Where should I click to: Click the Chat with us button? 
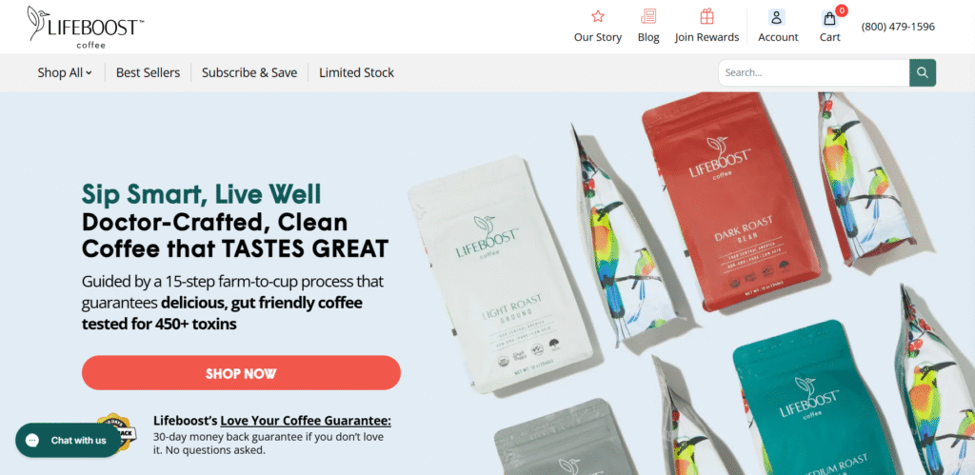(69, 440)
